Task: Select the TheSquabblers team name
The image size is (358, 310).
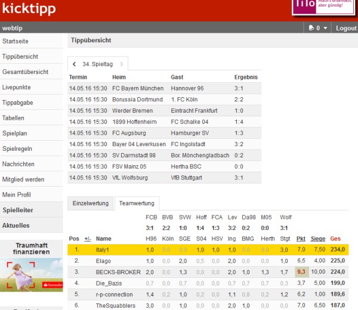Action: point(116,306)
